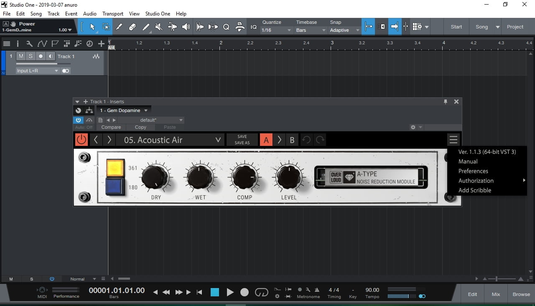Screen dimensions: 535x306
Task: Click the Dopamine undo arrow
Action: point(306,140)
